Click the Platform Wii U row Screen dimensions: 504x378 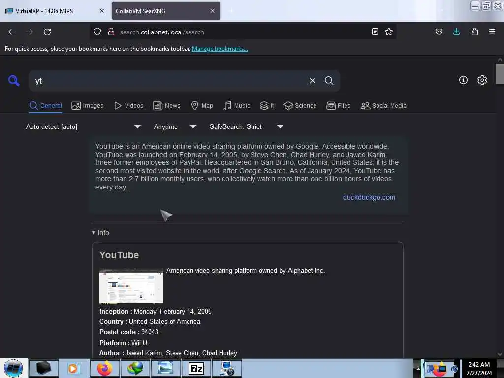(123, 343)
